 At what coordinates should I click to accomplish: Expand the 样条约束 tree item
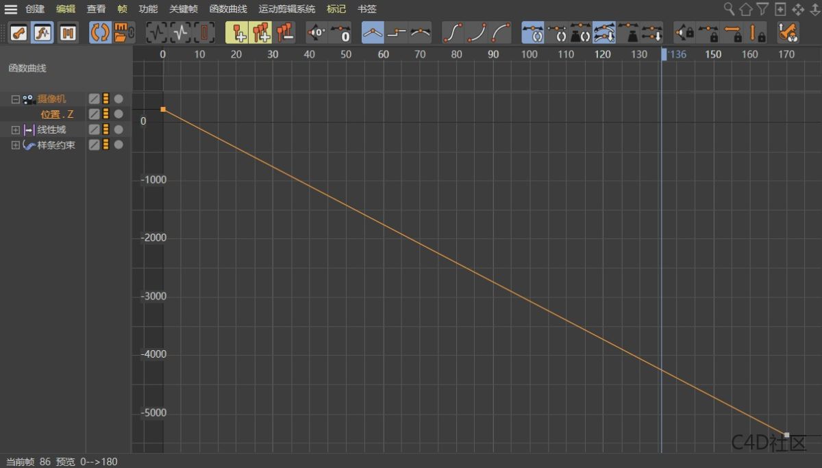pos(15,145)
